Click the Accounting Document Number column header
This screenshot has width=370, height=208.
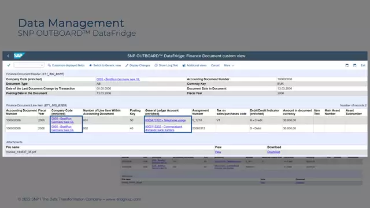tap(21, 112)
